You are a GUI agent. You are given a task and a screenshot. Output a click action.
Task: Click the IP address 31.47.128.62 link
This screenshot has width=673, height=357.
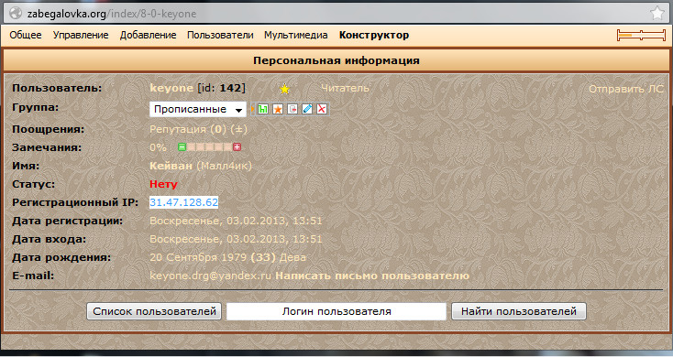[x=183, y=202]
